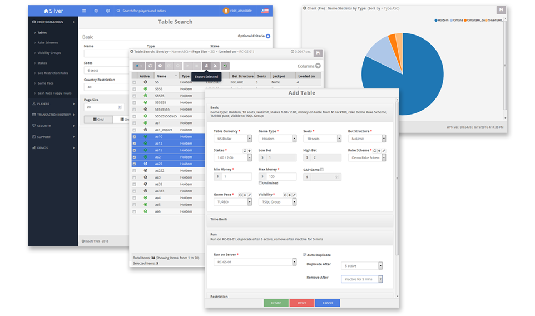Click the plus icon next to Stakes

(x=249, y=151)
